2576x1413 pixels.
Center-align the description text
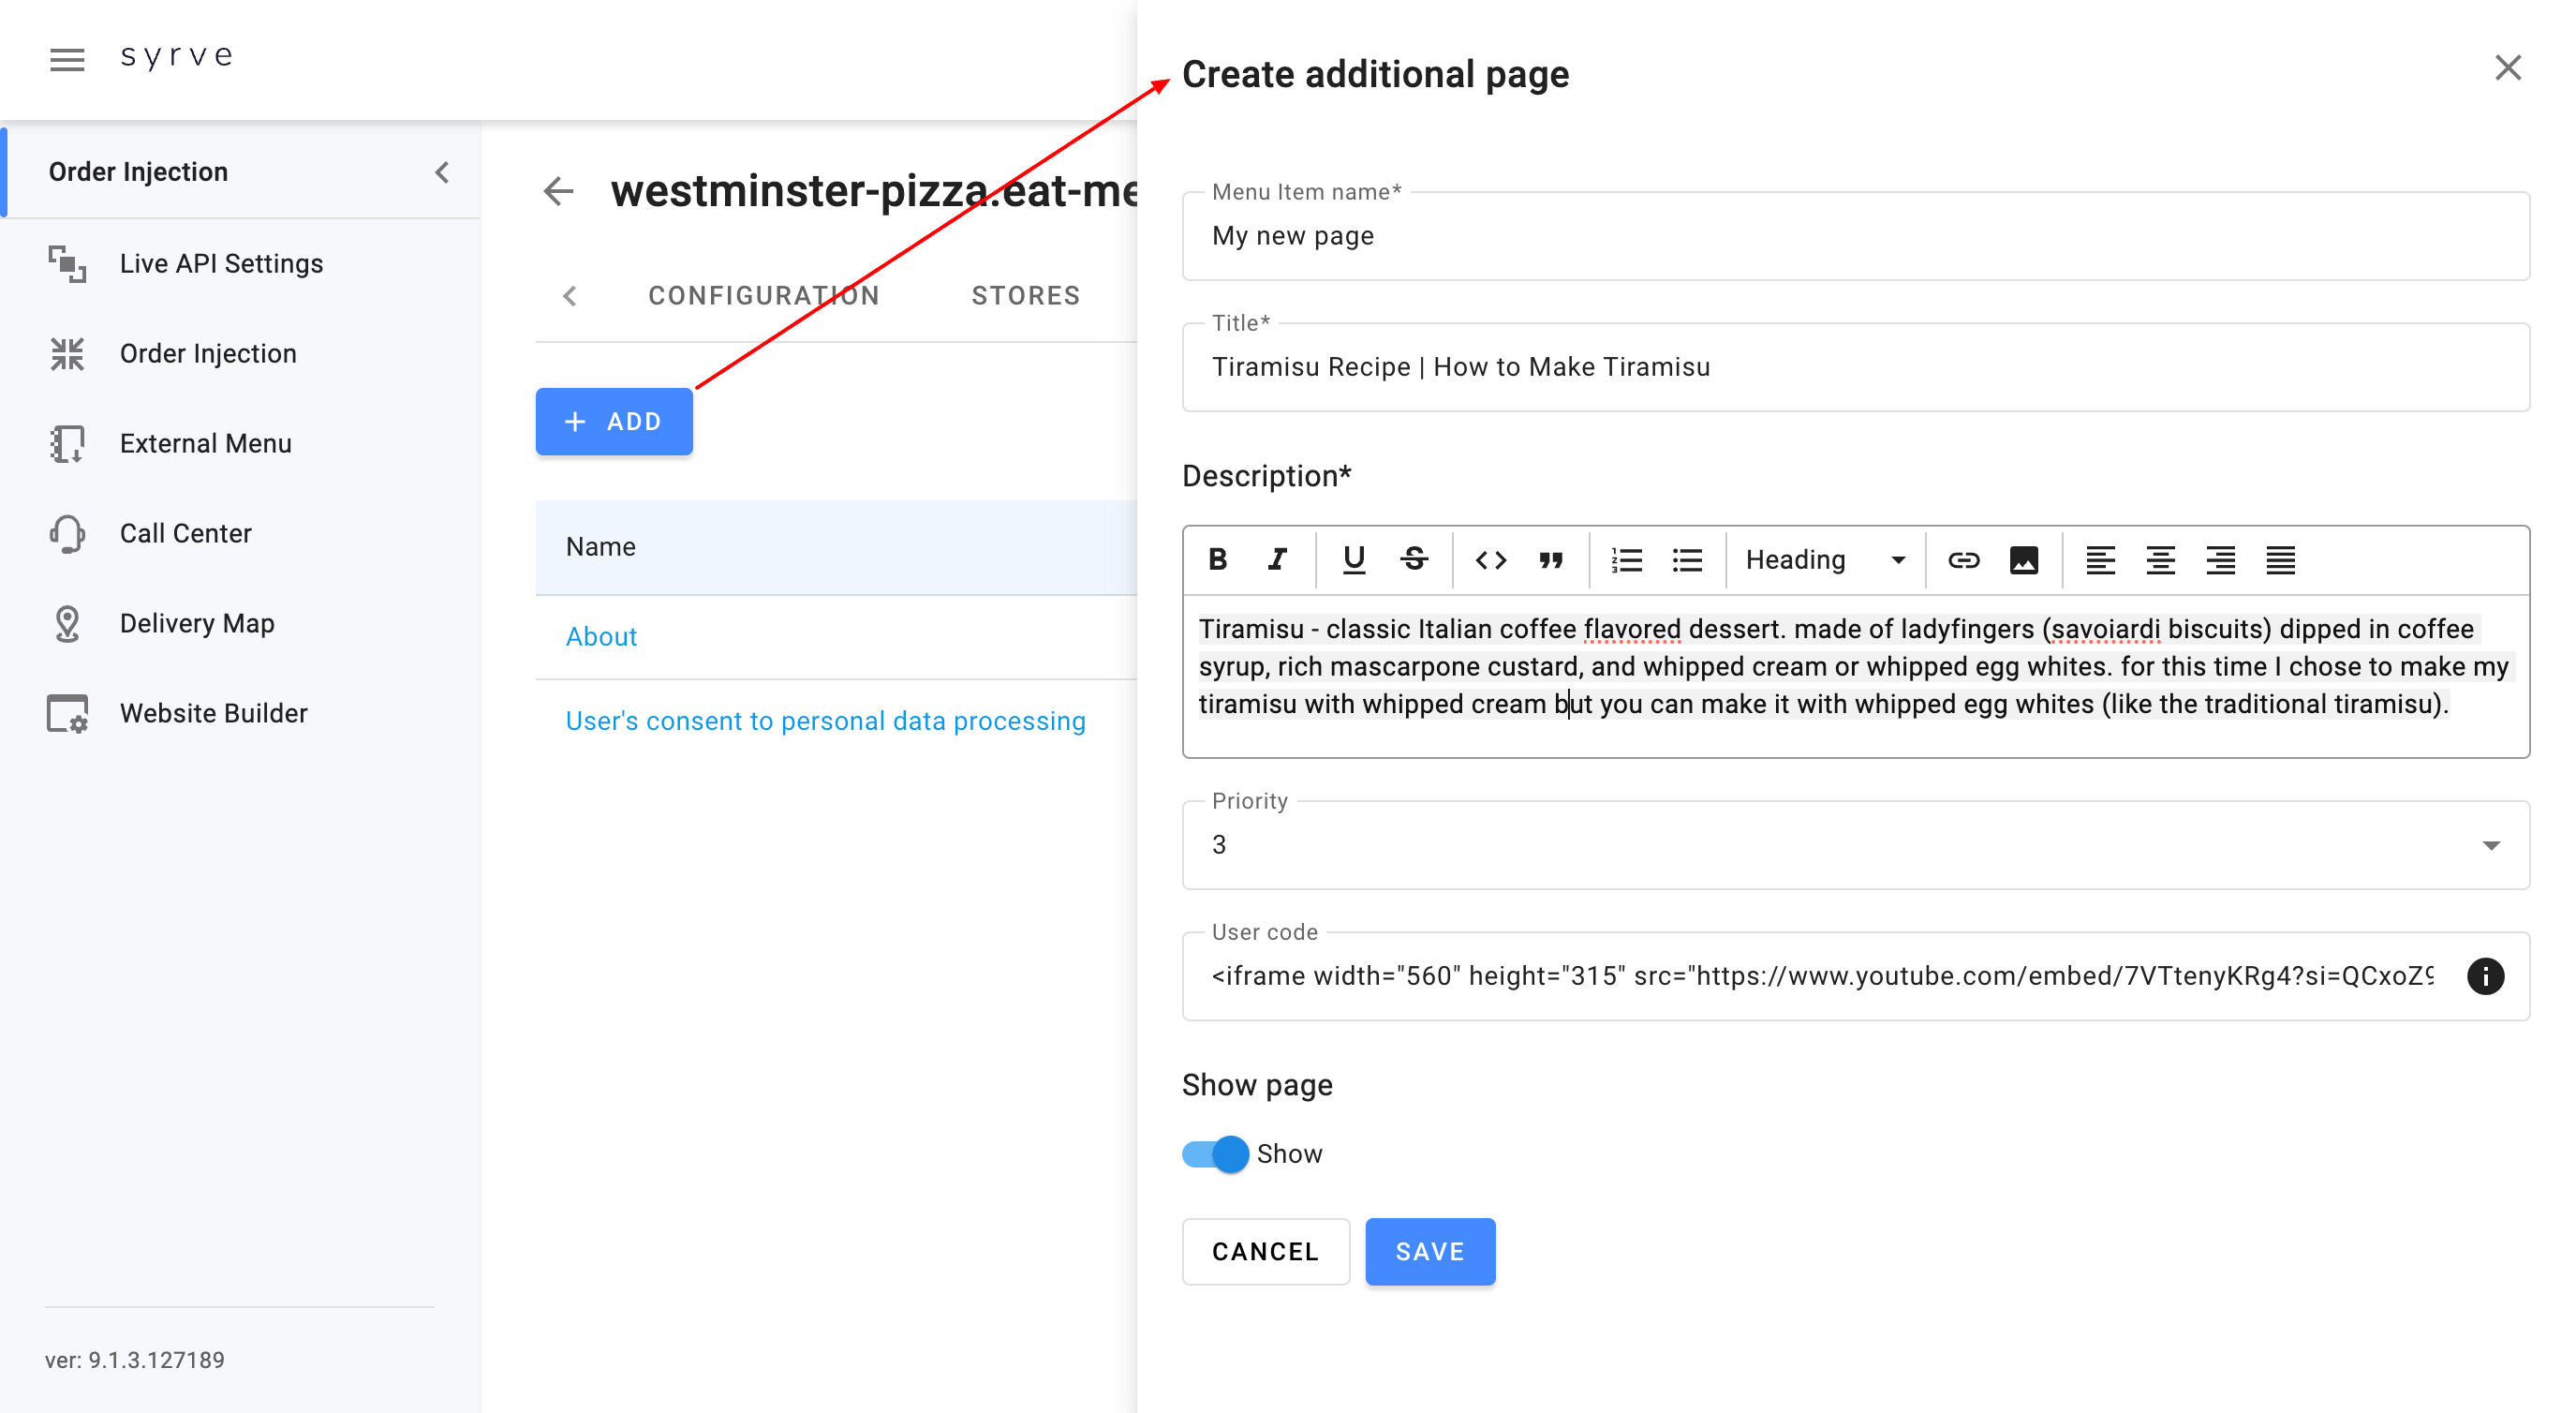(x=2160, y=559)
